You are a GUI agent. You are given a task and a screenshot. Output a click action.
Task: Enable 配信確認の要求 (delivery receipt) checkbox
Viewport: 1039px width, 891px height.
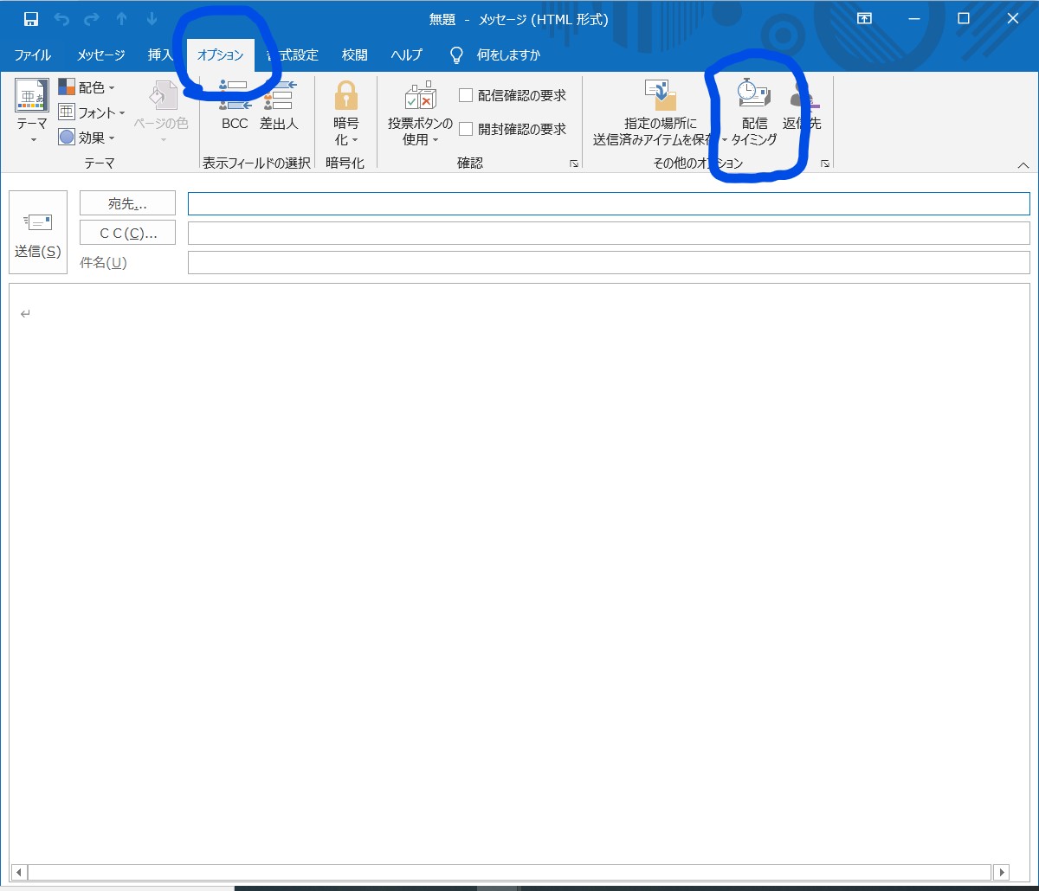(x=466, y=95)
